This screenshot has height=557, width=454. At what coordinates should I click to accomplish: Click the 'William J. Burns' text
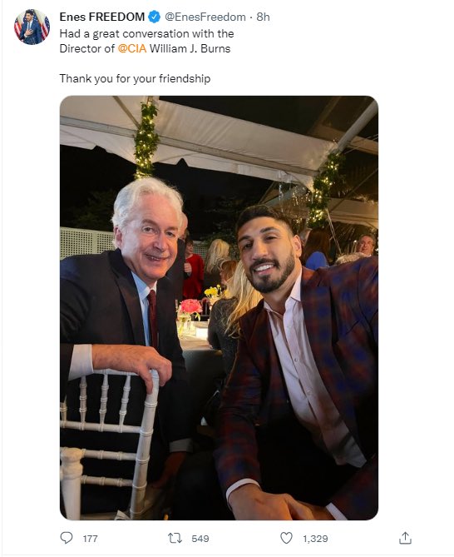(190, 48)
